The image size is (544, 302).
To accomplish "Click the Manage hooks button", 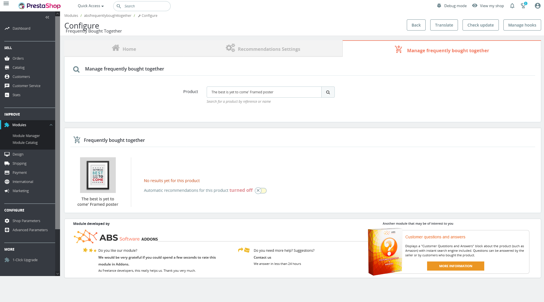I will [x=522, y=25].
